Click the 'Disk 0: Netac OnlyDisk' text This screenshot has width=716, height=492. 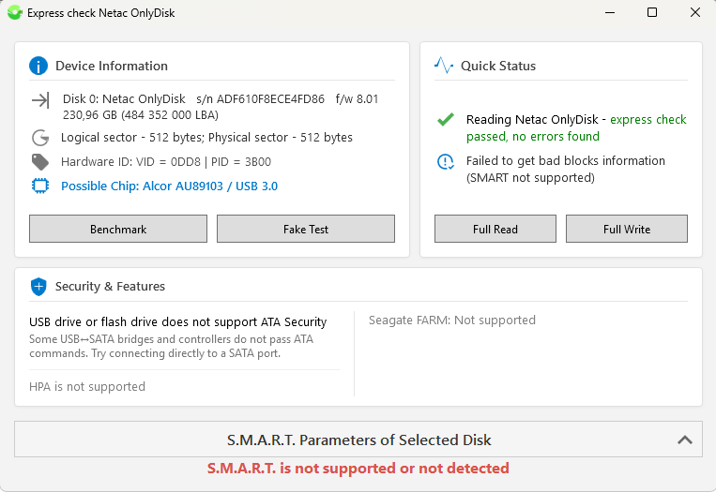124,99
